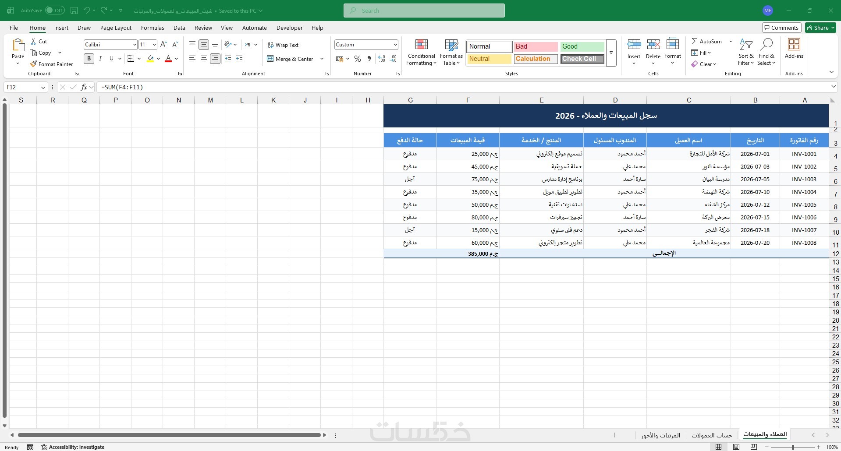The height and width of the screenshot is (451, 841).
Task: Switch to the Insert ribbon tab
Action: pyautogui.click(x=61, y=28)
